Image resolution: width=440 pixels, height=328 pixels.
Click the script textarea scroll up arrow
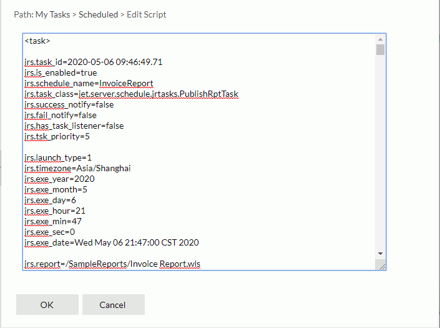(380, 39)
